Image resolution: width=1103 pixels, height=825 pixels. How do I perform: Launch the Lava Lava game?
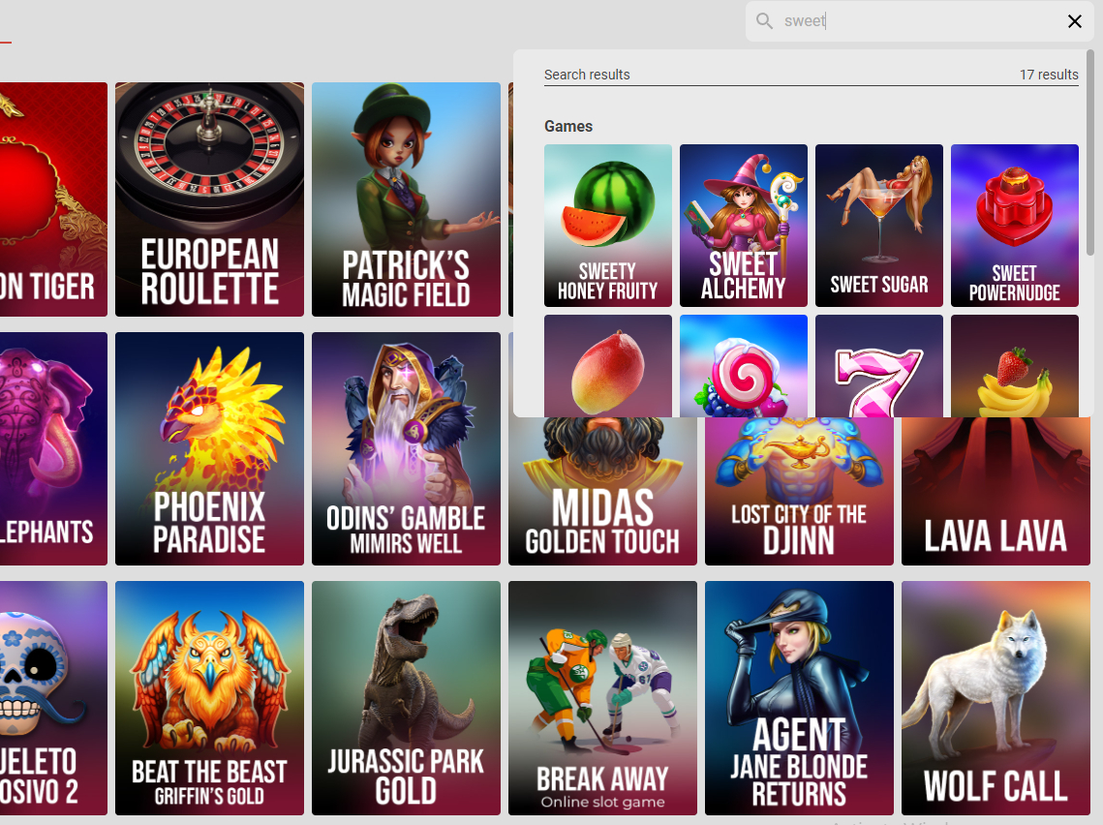pos(996,492)
